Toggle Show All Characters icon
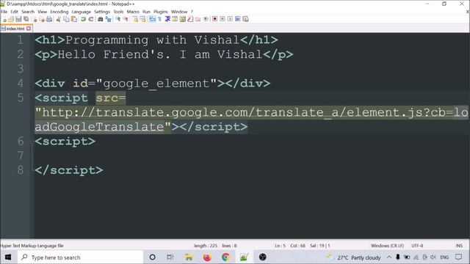470x264 pixels. pos(159,19)
